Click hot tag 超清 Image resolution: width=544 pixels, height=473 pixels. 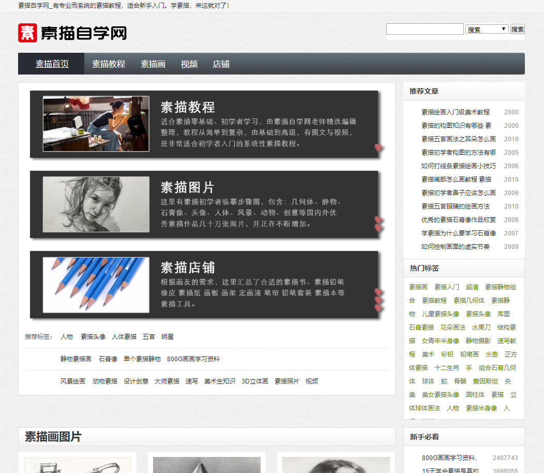pyautogui.click(x=472, y=287)
